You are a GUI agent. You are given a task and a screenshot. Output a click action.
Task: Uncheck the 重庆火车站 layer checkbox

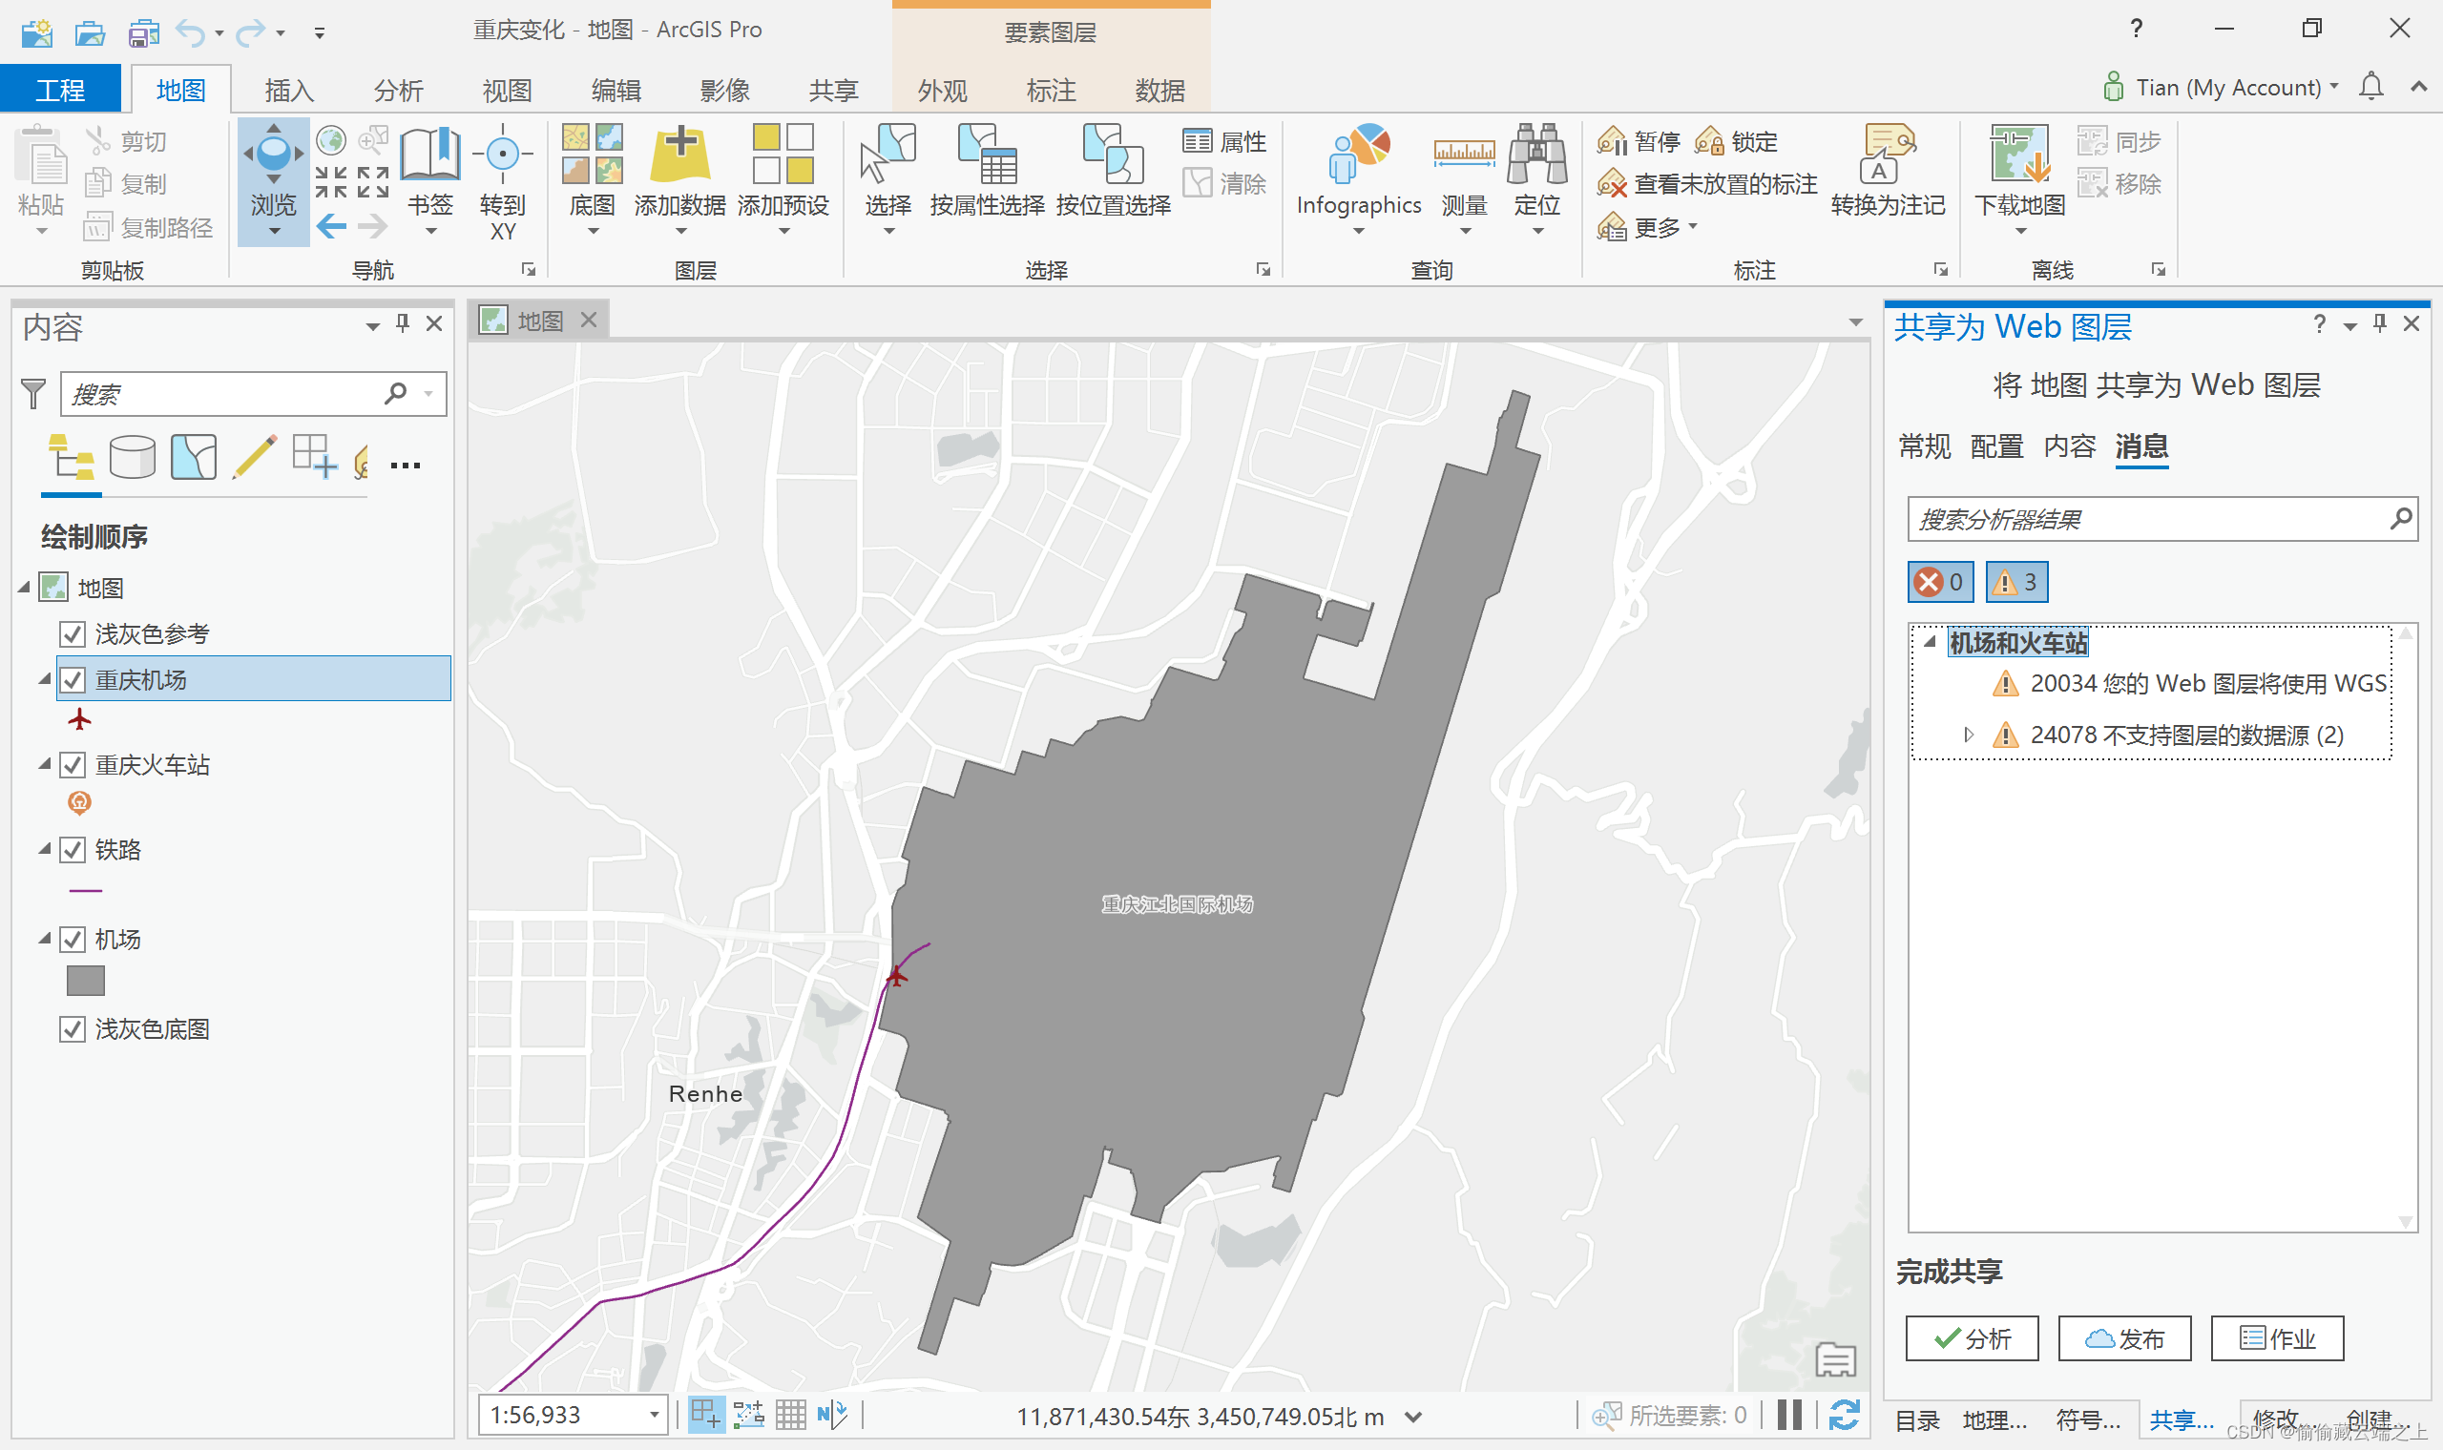pyautogui.click(x=73, y=765)
